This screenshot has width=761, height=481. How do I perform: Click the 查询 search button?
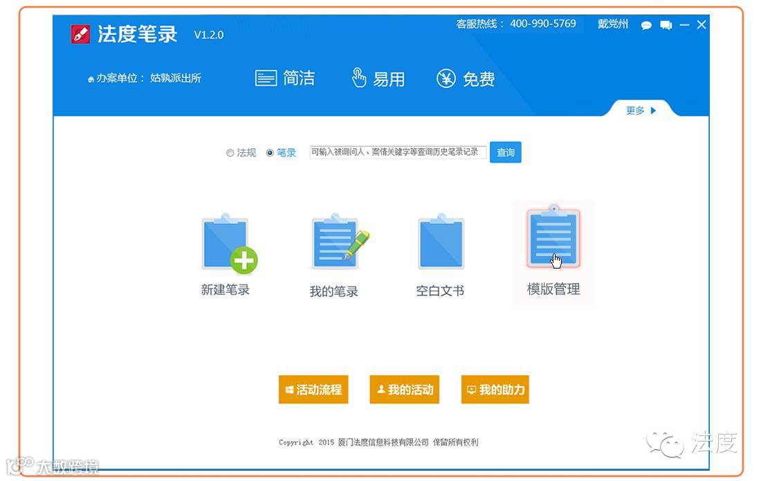coord(505,152)
